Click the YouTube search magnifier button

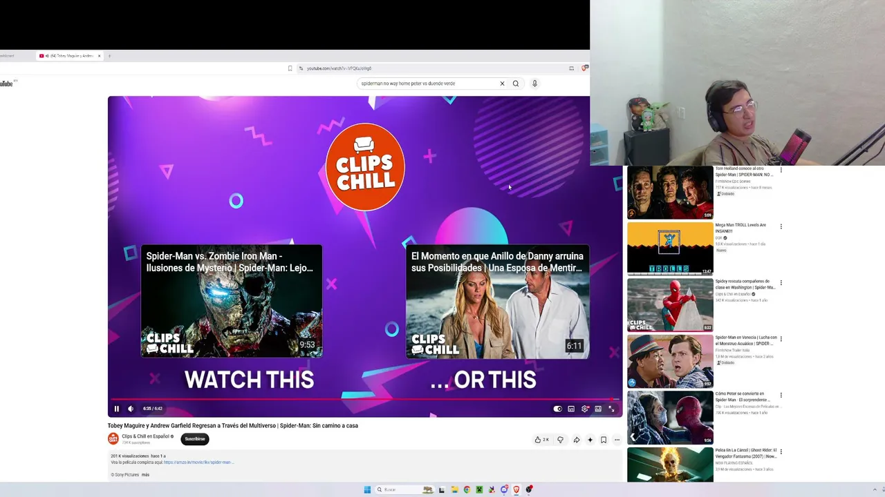(x=516, y=84)
